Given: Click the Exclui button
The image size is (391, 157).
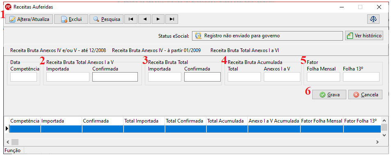Looking at the screenshot, I should click(71, 19).
